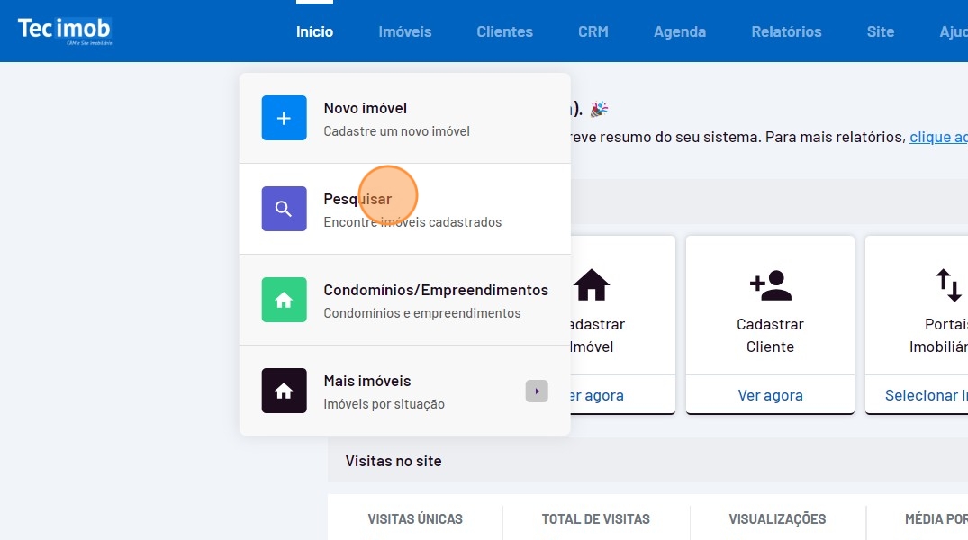Click the Cadastrar Imóvel house icon
Viewport: 968px width, 540px height.
(592, 285)
